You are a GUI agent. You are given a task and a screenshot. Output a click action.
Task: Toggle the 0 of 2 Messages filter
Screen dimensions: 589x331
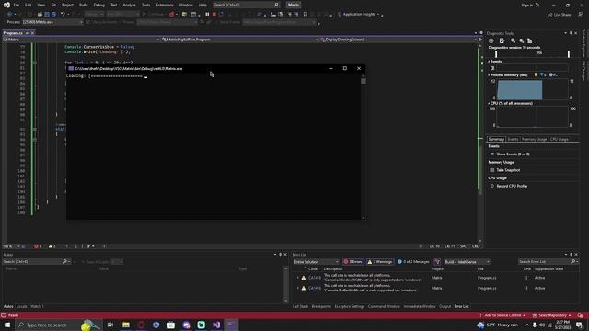413,261
